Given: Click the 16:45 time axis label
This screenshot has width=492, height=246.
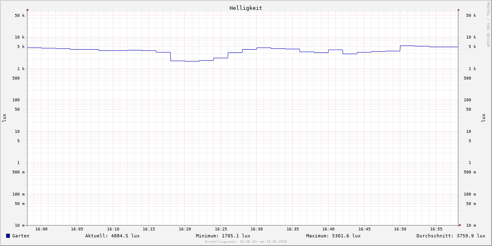Looking at the screenshot, I should [364, 229].
